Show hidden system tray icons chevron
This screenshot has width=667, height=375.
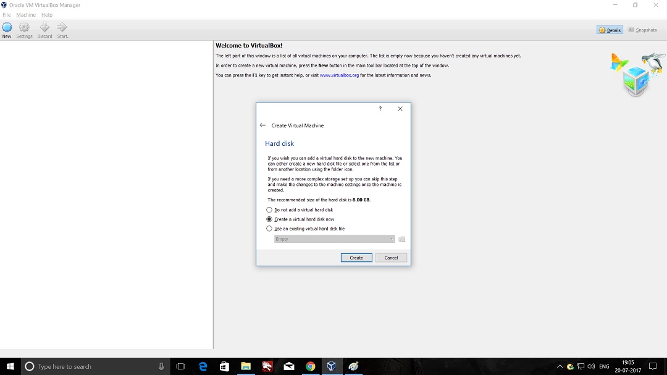(560, 366)
